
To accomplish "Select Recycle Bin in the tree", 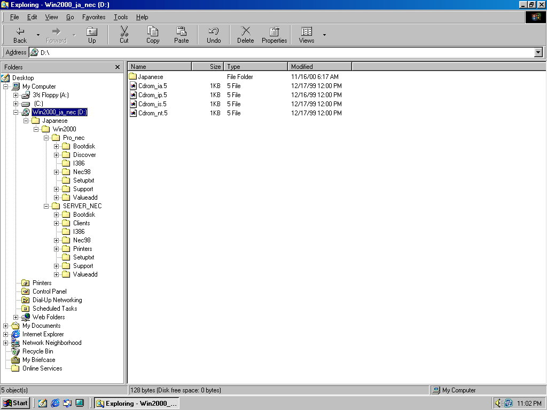I will [38, 351].
